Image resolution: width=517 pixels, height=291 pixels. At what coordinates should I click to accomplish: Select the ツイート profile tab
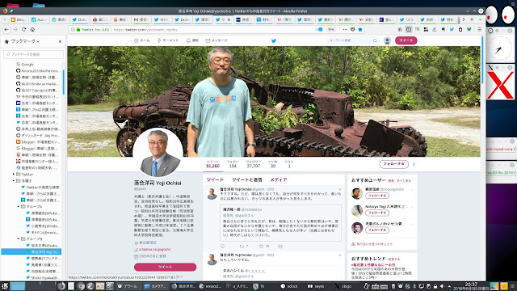[215, 179]
